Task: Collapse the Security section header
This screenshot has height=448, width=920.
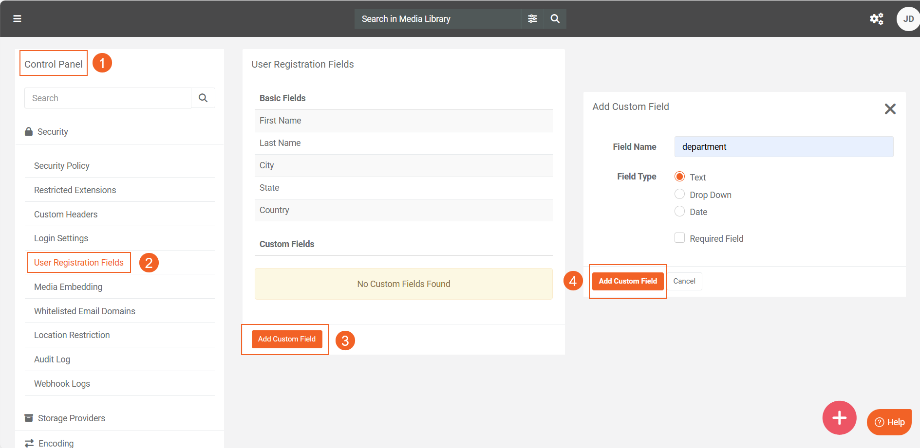Action: pyautogui.click(x=53, y=132)
